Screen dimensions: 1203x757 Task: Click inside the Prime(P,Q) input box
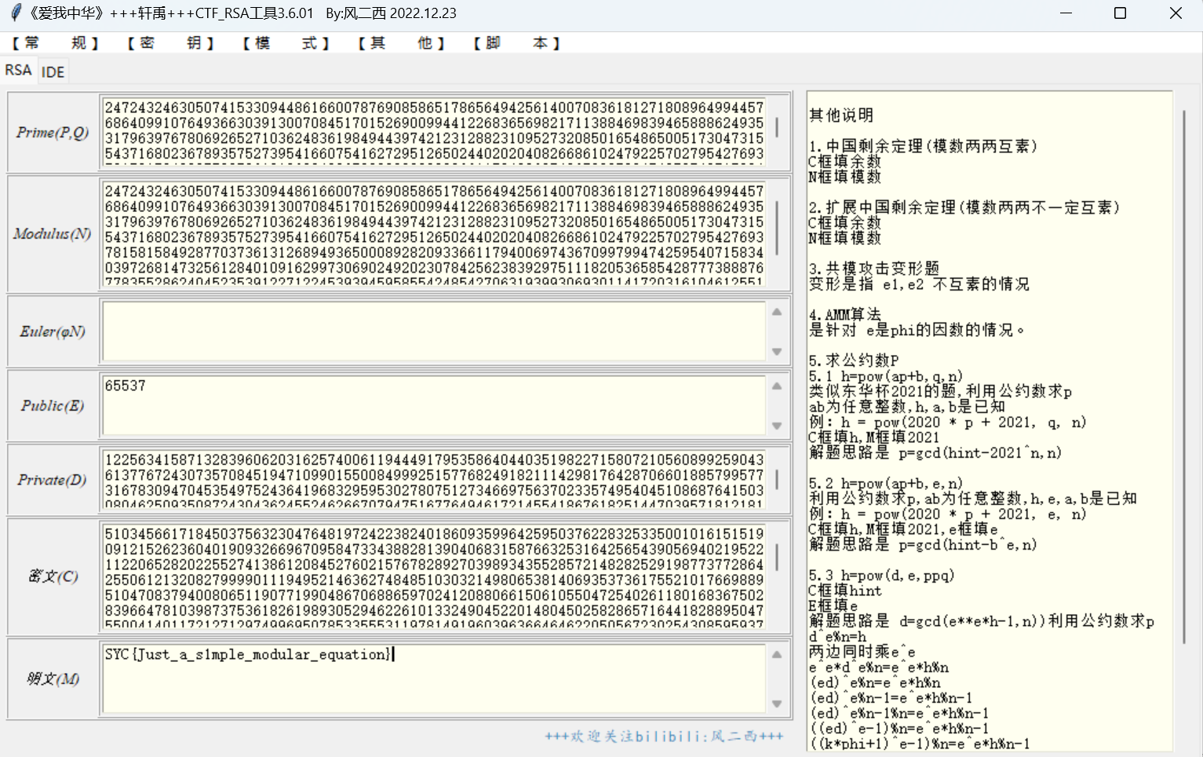coord(434,131)
